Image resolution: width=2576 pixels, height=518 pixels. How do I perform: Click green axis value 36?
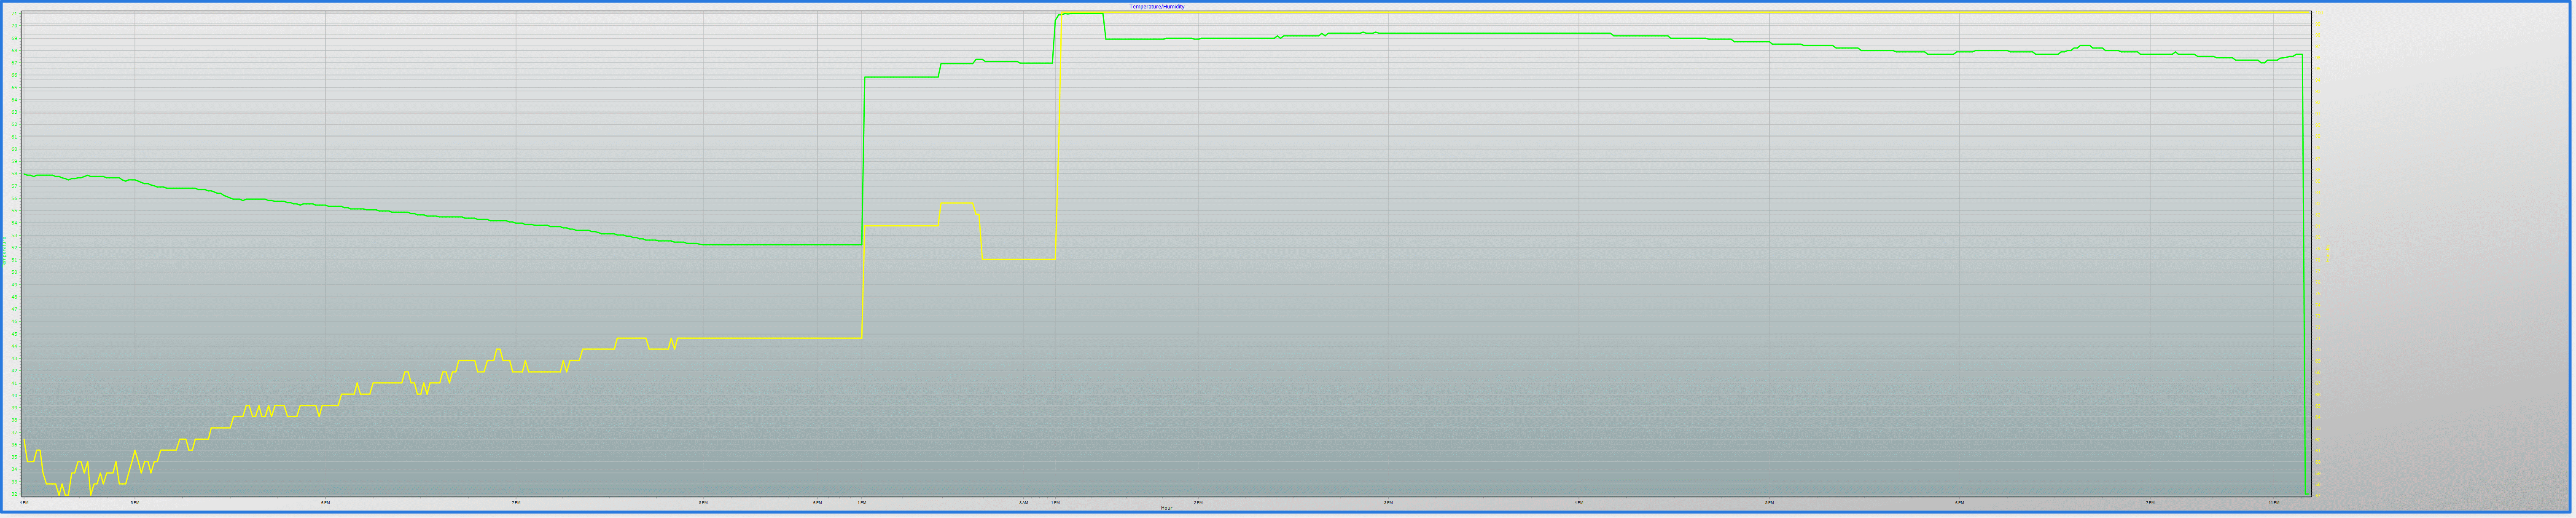[14, 445]
